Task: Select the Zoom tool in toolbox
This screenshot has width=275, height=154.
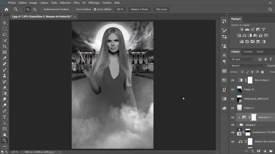Action: tap(5, 140)
